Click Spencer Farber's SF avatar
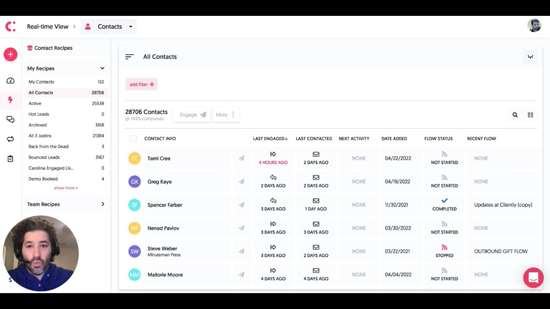 (x=134, y=205)
